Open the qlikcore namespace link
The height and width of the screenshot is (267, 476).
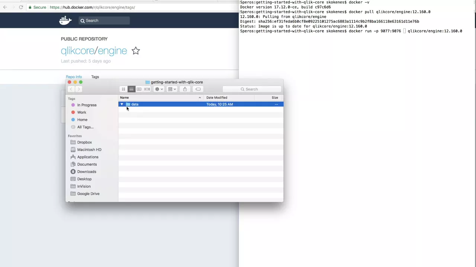pyautogui.click(x=77, y=51)
